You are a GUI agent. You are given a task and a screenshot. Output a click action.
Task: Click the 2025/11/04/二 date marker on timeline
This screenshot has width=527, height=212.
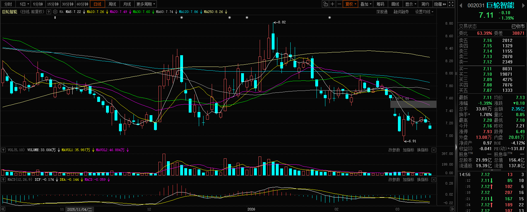click(x=80, y=209)
